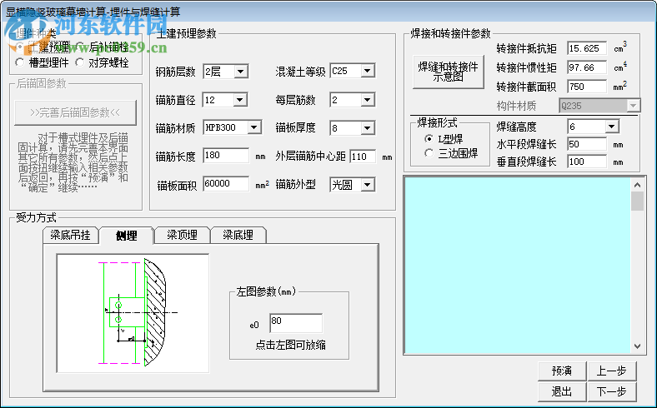657x408 pixels.
Task: Click inside the cyan results text area
Action: [518, 266]
